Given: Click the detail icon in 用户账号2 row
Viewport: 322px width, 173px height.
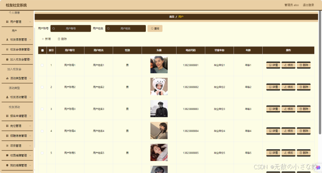Looking at the screenshot, I should tap(270, 87).
